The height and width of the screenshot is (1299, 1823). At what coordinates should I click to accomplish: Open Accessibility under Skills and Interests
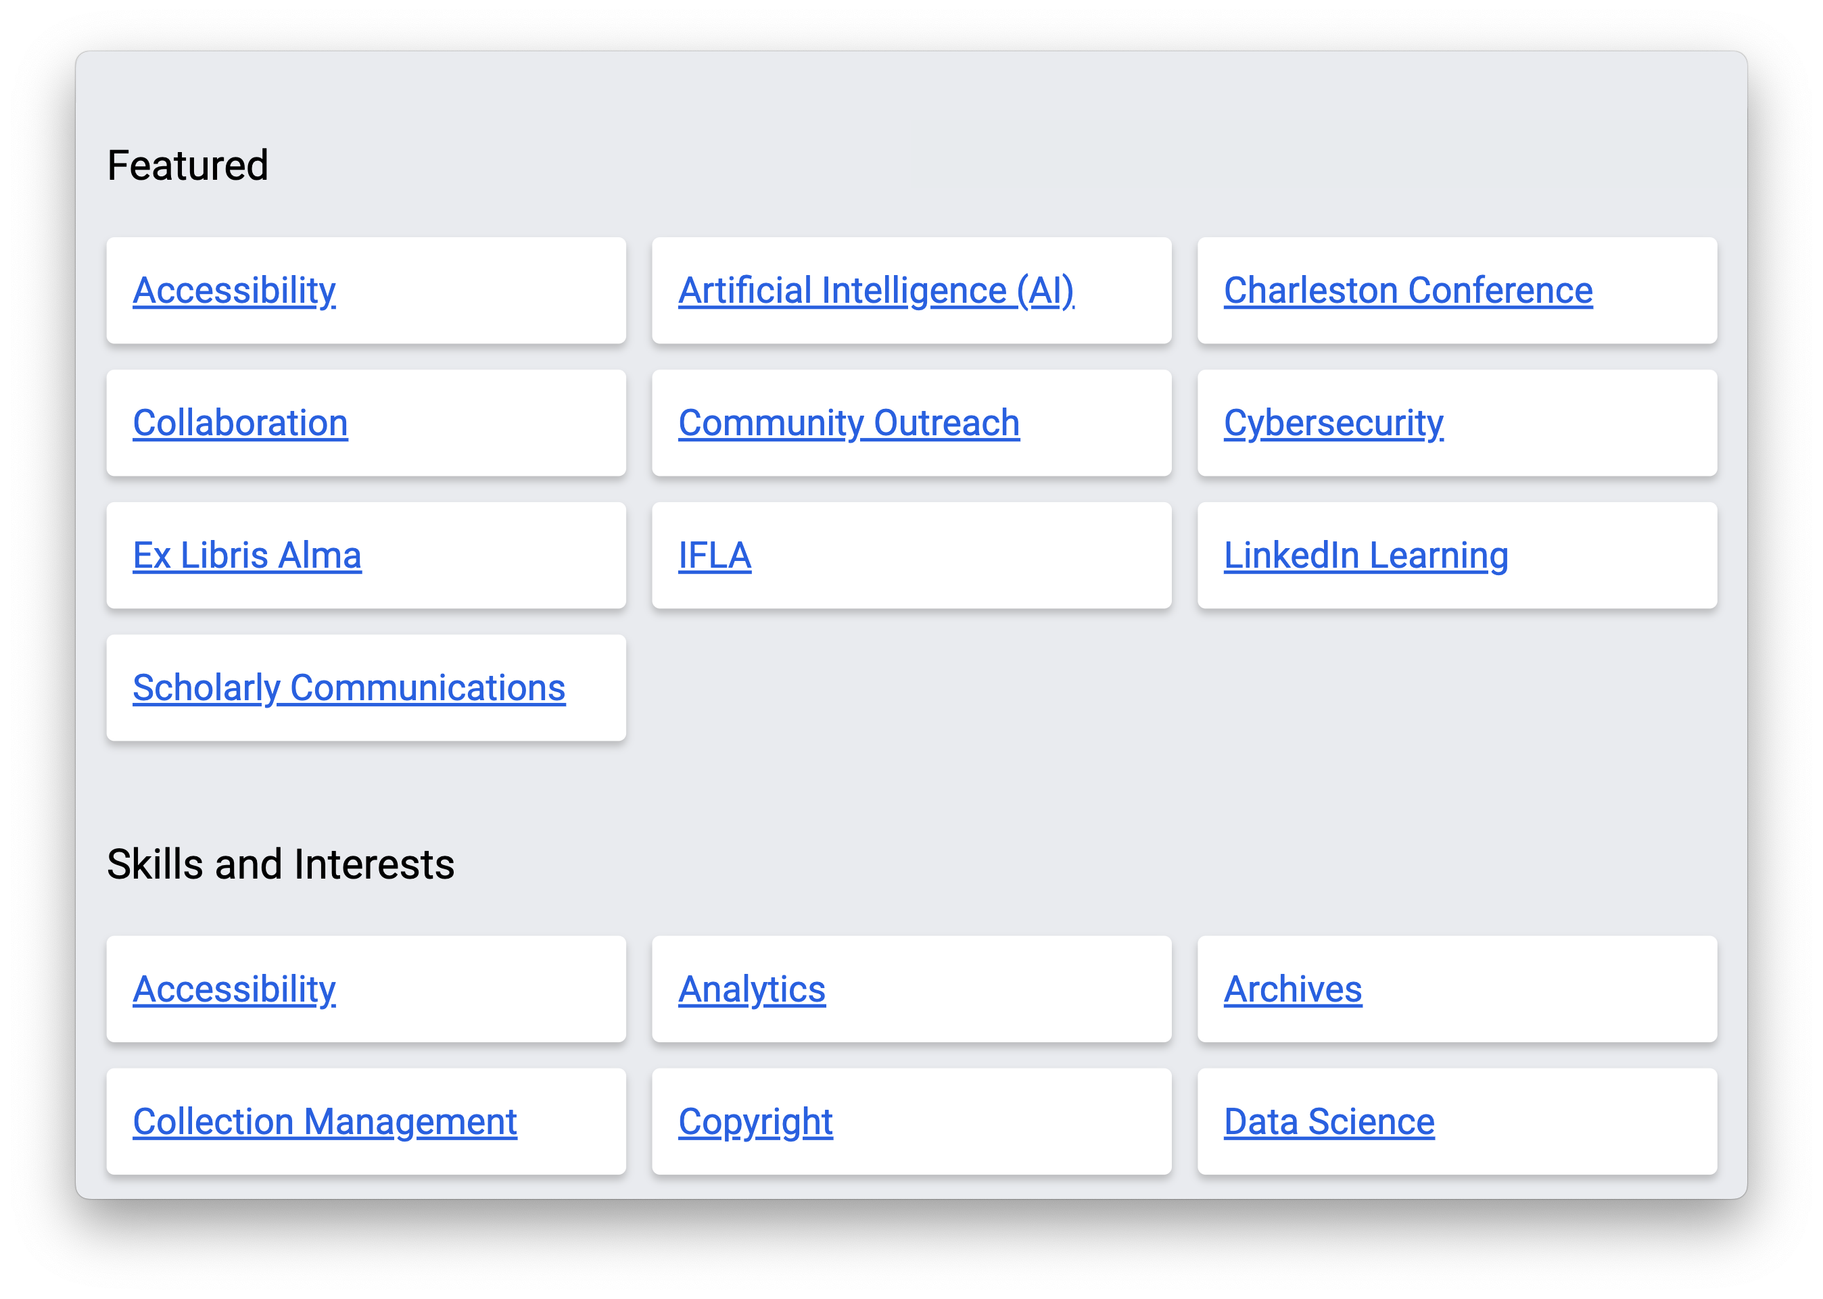pyautogui.click(x=234, y=989)
